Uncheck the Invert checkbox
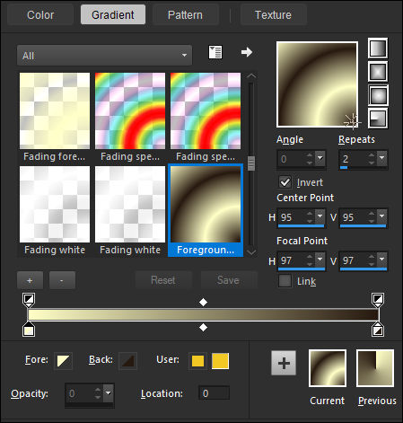 click(285, 182)
